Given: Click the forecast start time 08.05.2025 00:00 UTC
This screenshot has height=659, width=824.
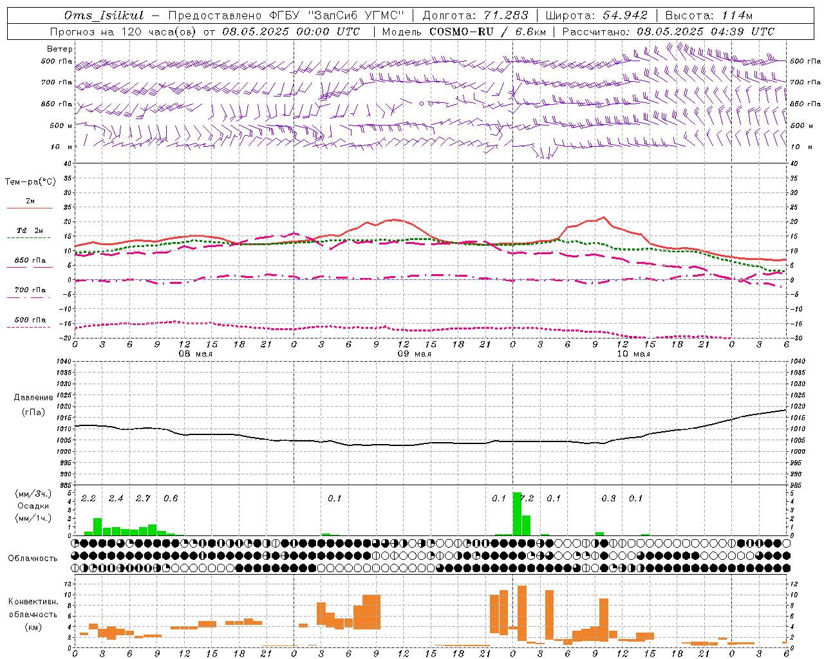Looking at the screenshot, I should point(291,32).
